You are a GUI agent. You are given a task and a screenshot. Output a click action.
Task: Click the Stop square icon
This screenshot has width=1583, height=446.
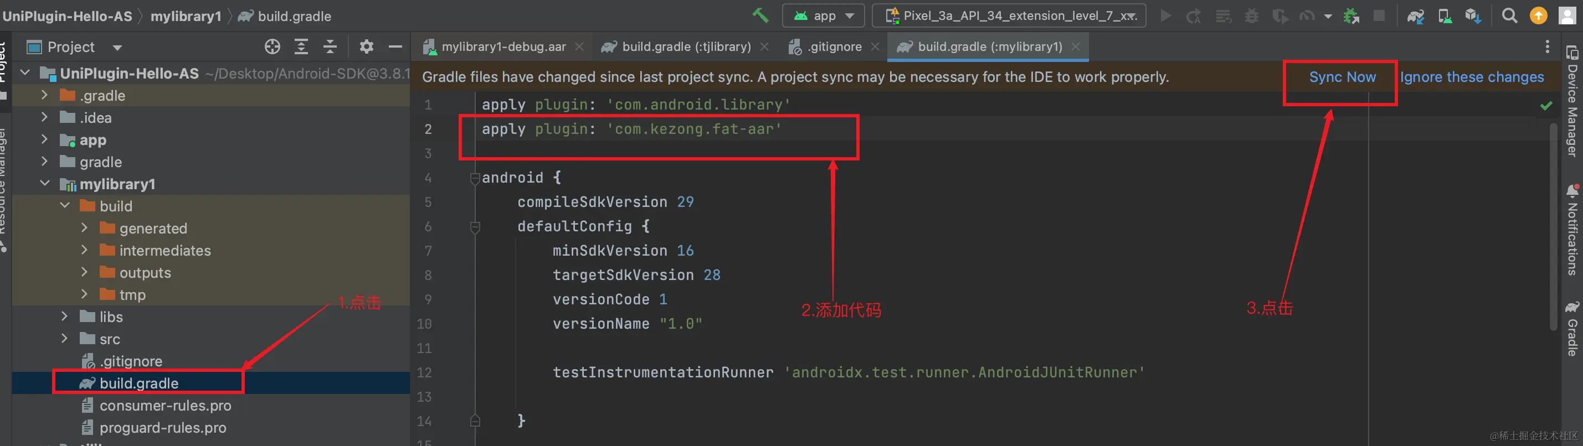1380,16
